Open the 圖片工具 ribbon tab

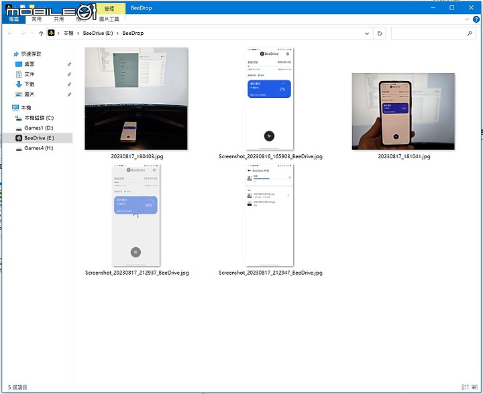pyautogui.click(x=109, y=19)
